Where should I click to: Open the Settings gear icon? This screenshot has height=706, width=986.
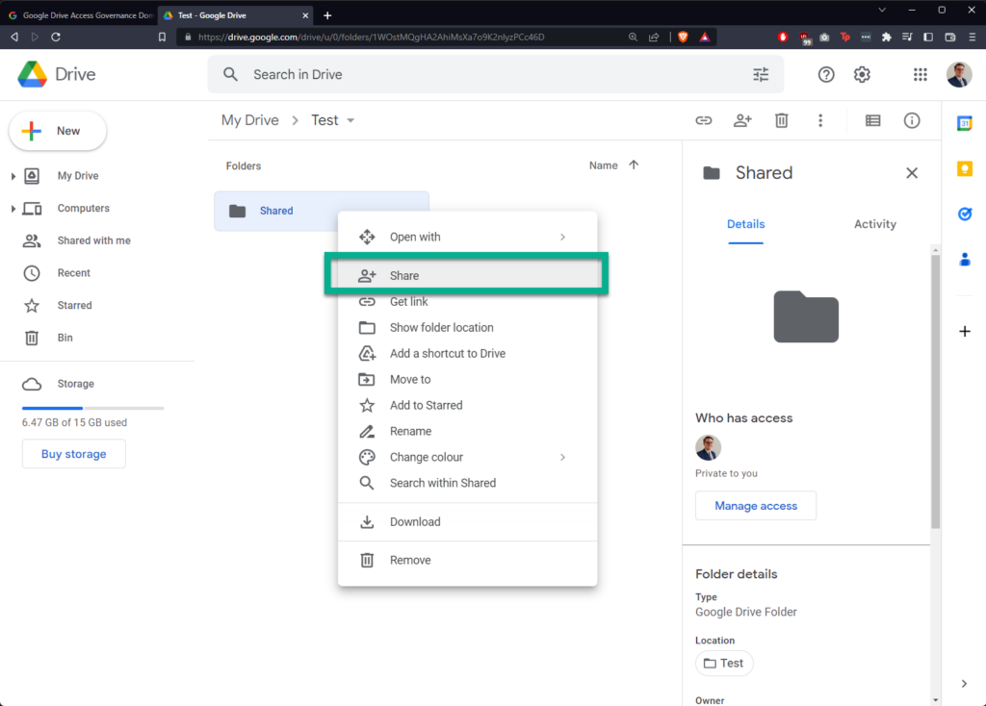point(862,75)
